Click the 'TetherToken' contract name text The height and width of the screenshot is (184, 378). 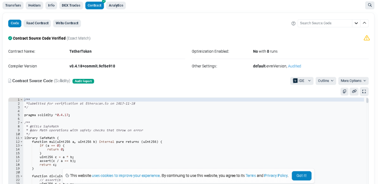[x=80, y=51]
